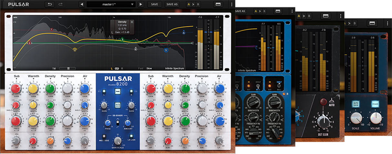Open the 'master I *' preset dropdown

point(111,5)
